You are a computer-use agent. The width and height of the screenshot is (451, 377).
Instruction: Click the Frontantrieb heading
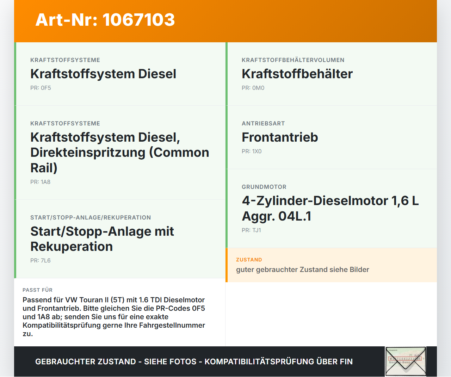point(280,137)
